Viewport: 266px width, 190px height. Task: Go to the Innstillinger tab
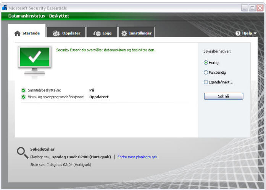(x=137, y=32)
